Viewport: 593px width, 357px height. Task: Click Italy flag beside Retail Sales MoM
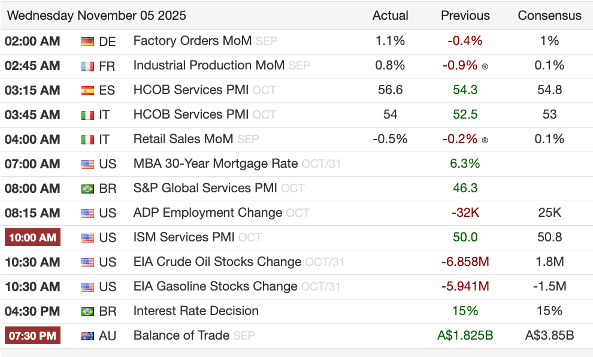tap(87, 140)
